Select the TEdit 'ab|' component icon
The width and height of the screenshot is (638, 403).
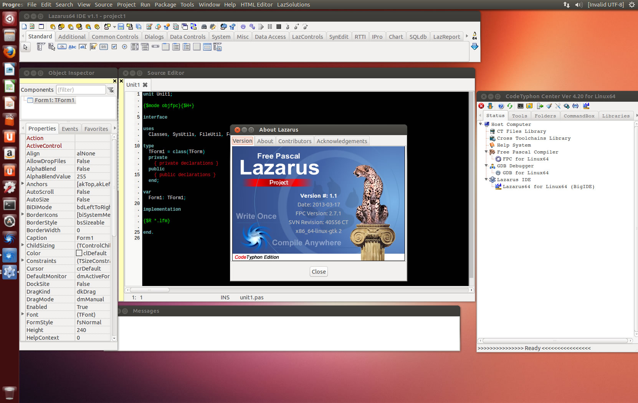pos(83,47)
